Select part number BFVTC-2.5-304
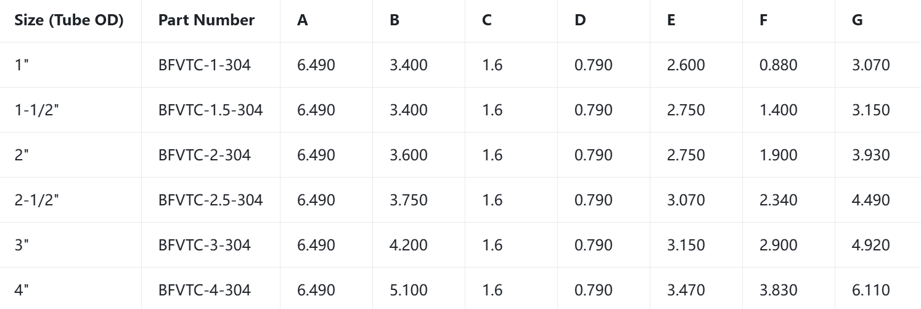 pyautogui.click(x=211, y=200)
